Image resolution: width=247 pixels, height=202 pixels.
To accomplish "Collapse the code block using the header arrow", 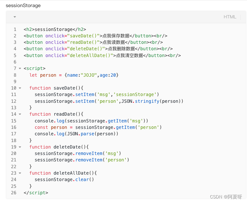I will pos(15,17).
